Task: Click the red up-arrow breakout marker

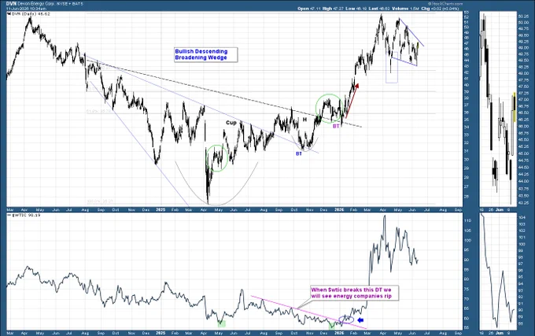Action: tap(352, 100)
